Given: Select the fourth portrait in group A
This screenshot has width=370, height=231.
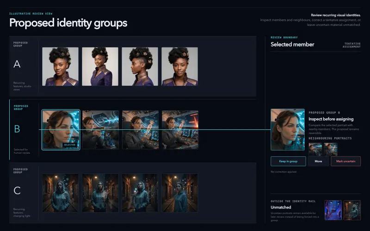Looking at the screenshot, I should [179, 67].
